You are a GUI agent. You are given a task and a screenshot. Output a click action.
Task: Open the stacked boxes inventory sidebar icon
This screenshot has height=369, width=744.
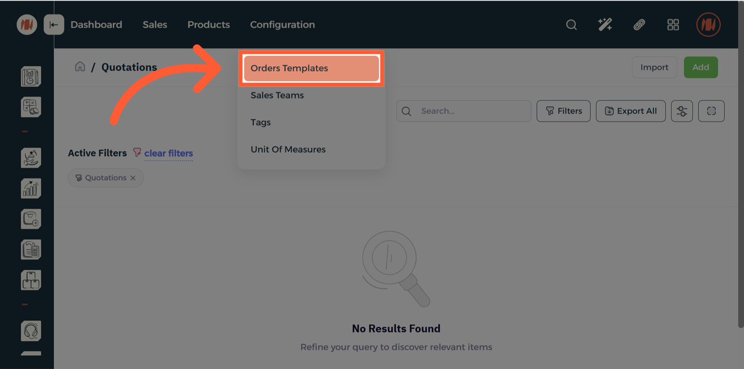[31, 280]
